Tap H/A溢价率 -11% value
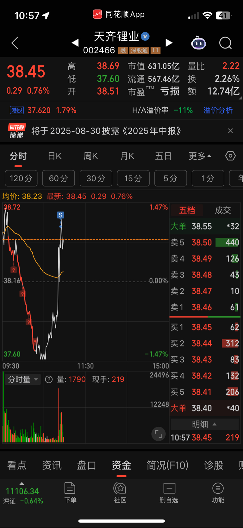The height and width of the screenshot is (528, 243). [184, 110]
